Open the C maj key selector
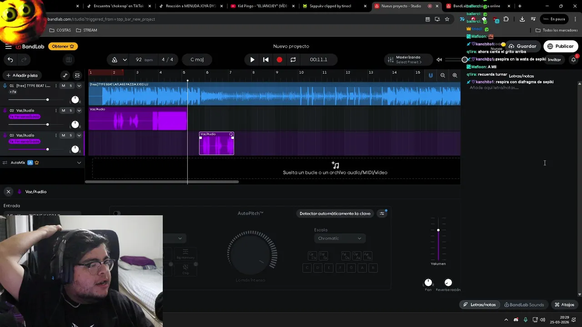 coord(197,59)
